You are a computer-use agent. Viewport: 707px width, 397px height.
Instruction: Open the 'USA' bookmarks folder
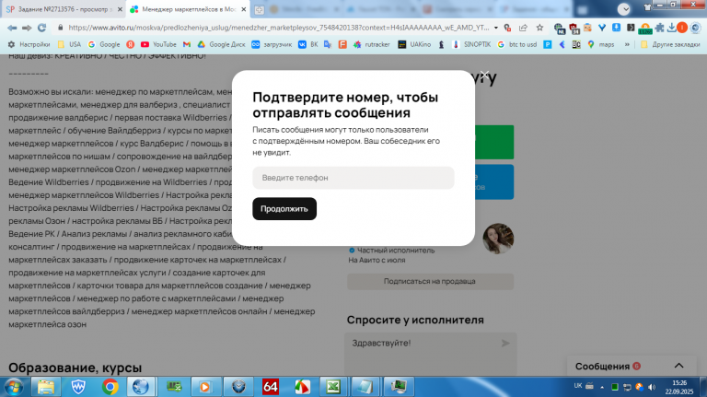pyautogui.click(x=69, y=44)
